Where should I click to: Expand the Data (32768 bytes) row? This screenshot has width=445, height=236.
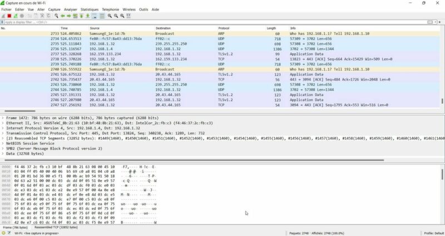tap(3, 154)
